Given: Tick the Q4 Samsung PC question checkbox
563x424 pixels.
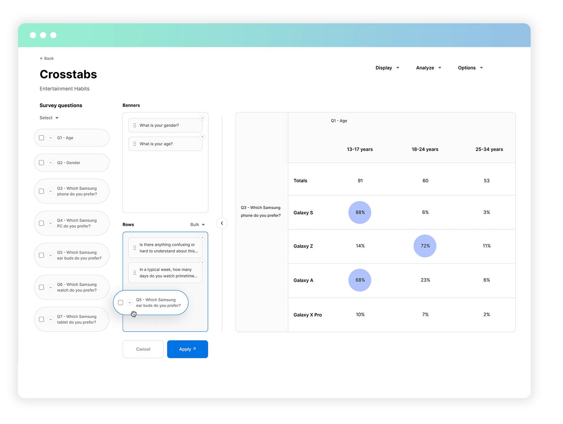Looking at the screenshot, I should [x=42, y=223].
